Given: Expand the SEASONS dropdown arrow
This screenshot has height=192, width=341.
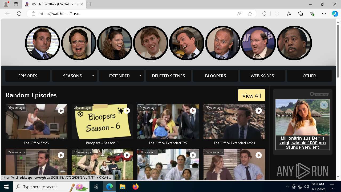Looking at the screenshot, I should [93, 76].
